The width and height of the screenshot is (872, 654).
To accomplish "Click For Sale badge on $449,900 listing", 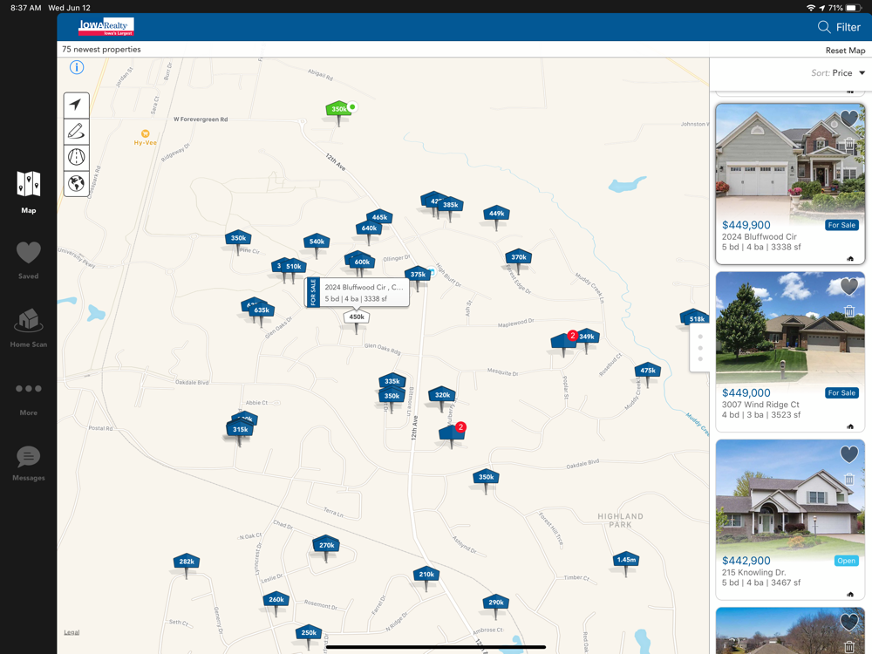I will (841, 225).
